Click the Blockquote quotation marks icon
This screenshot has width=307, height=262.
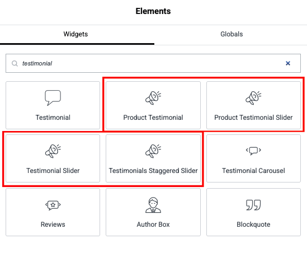pos(253,205)
